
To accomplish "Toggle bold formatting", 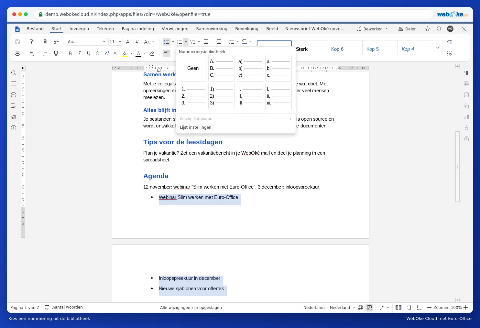I will pos(70,53).
